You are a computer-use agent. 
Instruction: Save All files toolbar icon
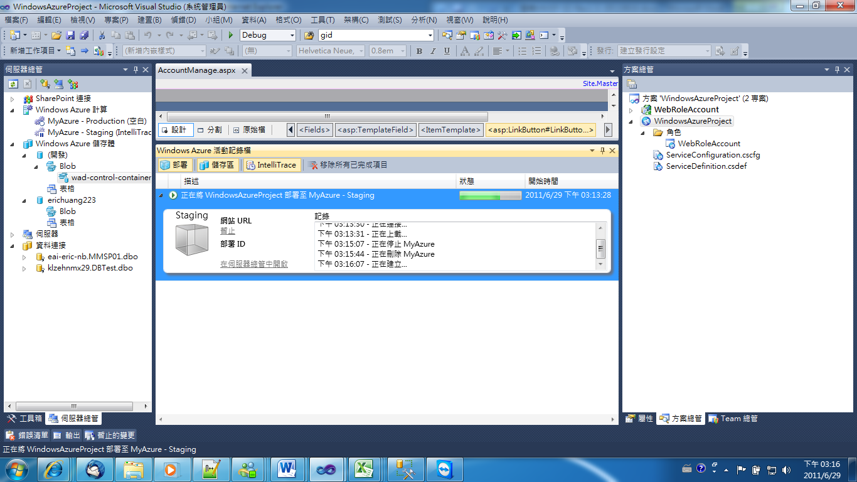[83, 35]
